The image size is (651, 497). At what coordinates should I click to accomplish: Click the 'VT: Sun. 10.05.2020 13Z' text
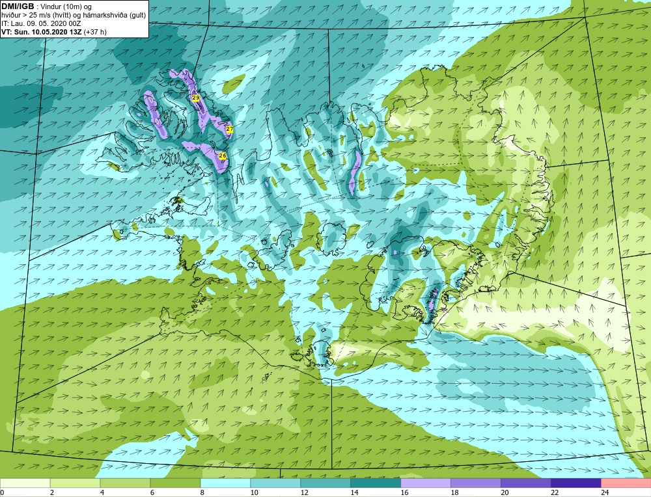pos(42,32)
